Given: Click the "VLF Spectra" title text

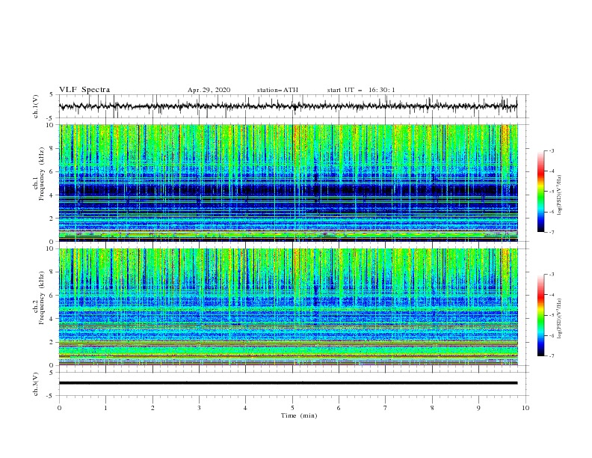Looking at the screenshot, I should pyautogui.click(x=84, y=90).
